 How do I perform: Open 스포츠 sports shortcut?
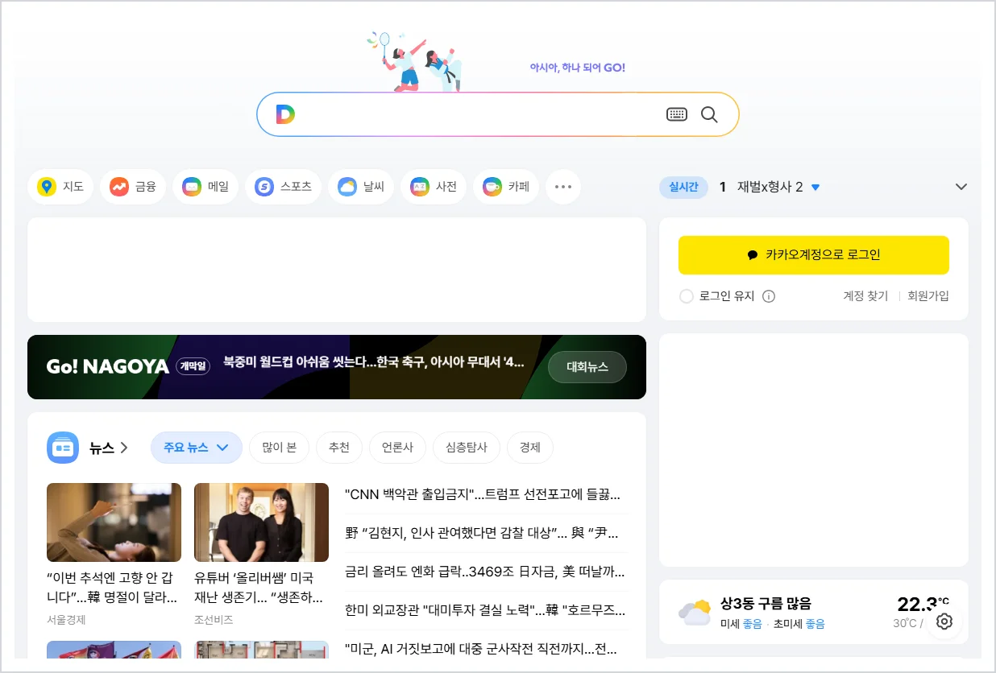click(284, 187)
